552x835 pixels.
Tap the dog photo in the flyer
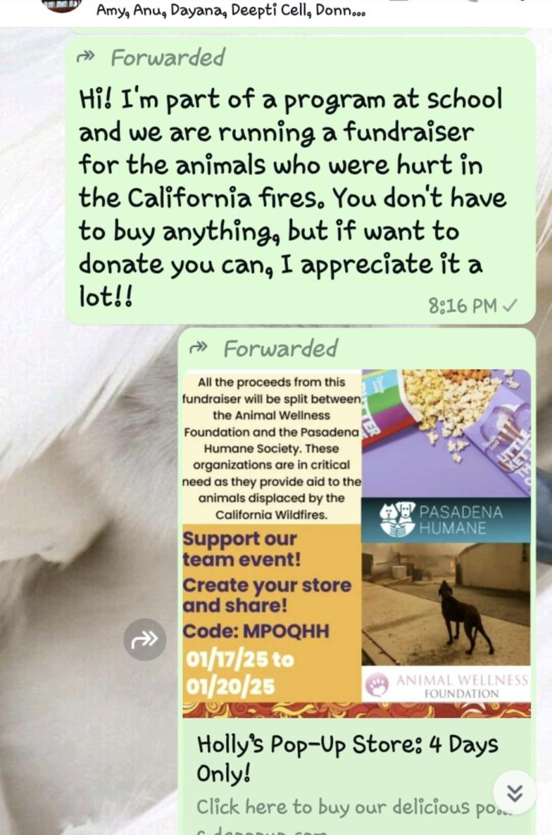446,605
